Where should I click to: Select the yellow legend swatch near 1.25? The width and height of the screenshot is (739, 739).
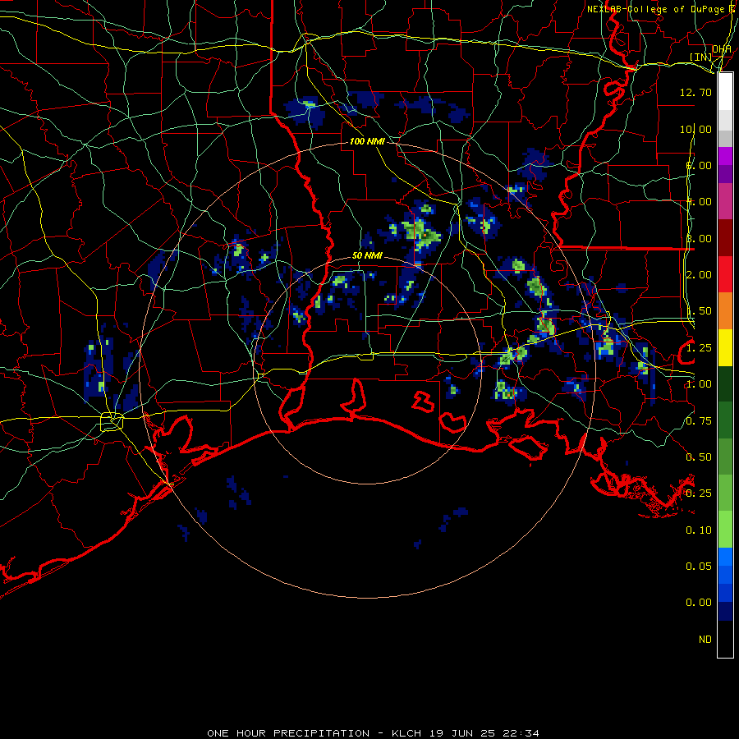(x=725, y=347)
